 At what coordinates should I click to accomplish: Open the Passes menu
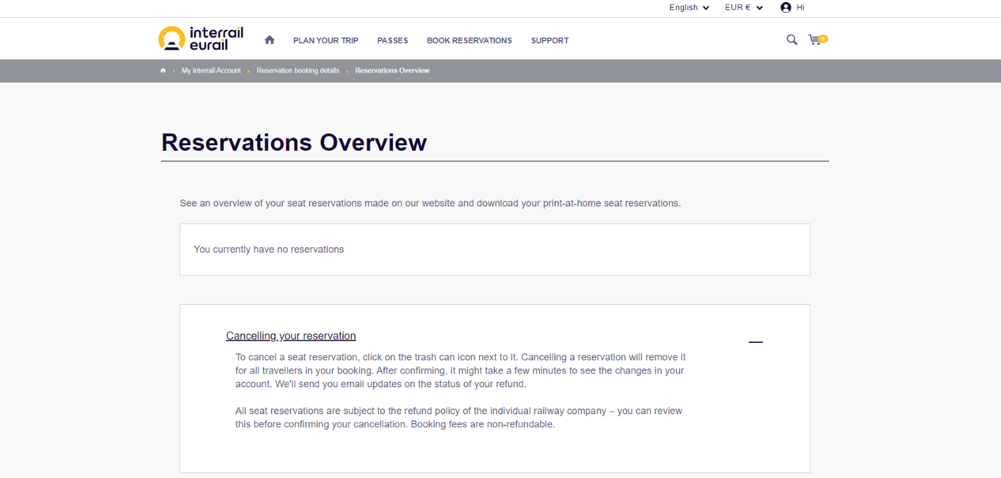pos(392,41)
